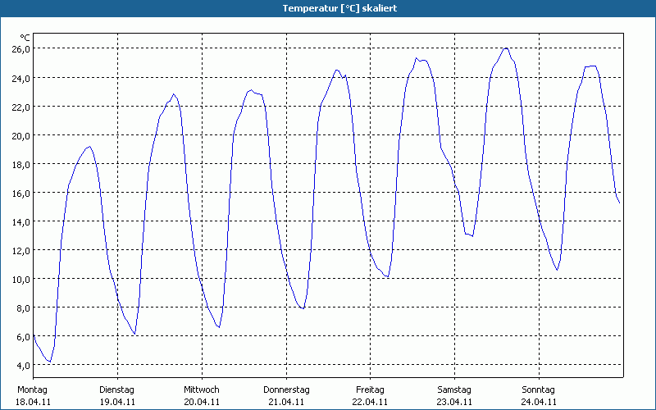Click the Montag day label
Image resolution: width=656 pixels, height=410 pixels.
tap(32, 390)
